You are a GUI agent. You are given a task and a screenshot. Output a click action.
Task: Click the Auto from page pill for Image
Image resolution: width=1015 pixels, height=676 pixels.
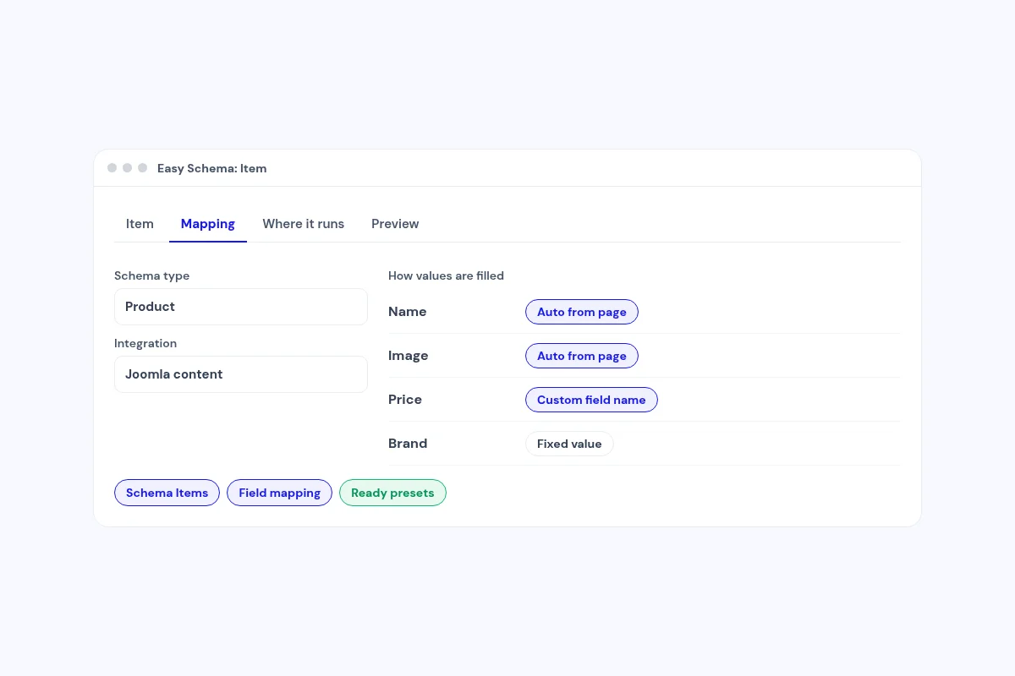(582, 356)
